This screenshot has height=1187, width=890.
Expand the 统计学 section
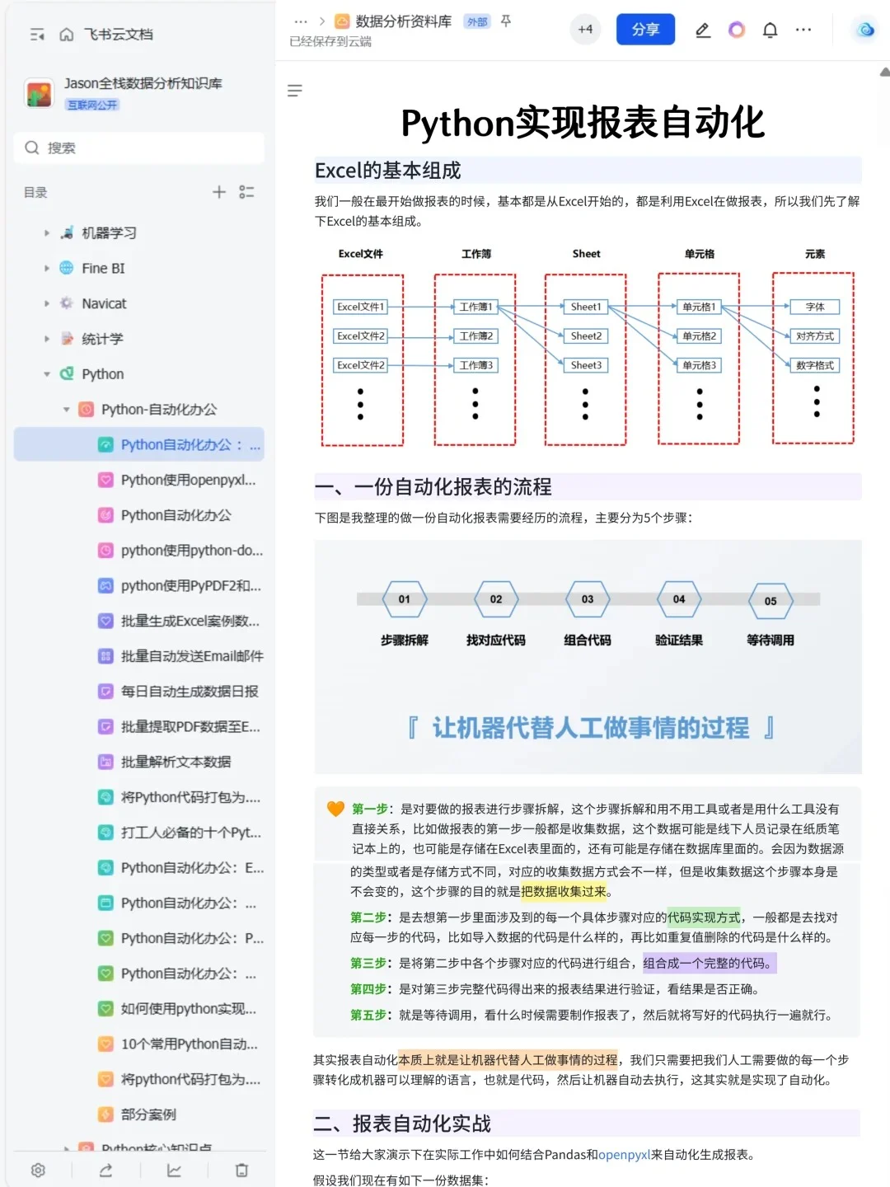pyautogui.click(x=46, y=338)
